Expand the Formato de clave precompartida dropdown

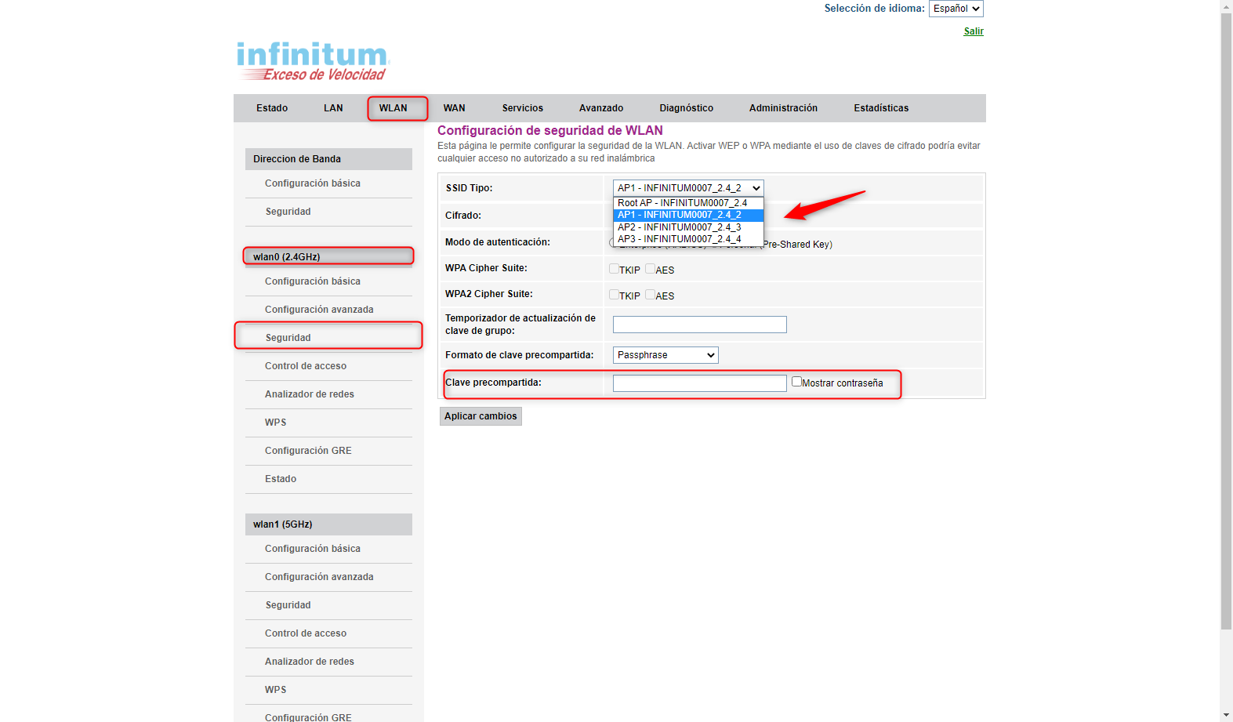[x=665, y=355]
